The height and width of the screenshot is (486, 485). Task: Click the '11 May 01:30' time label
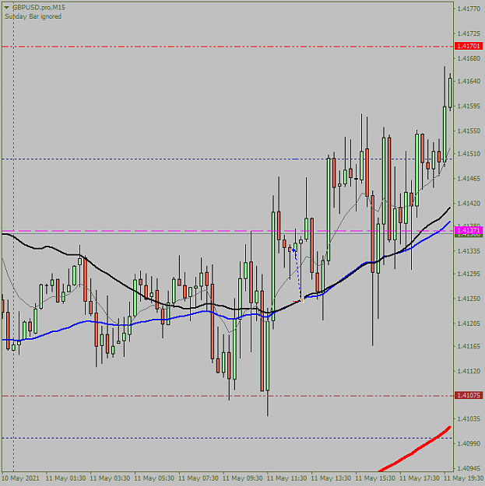pyautogui.click(x=66, y=478)
